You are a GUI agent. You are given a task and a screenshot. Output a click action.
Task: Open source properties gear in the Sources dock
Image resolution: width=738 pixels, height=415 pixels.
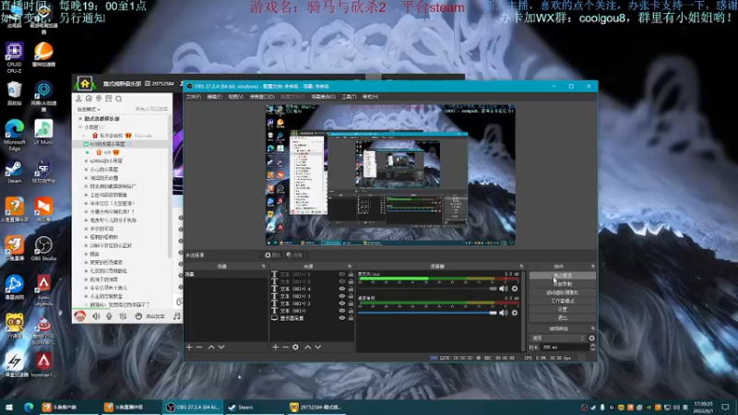coord(295,347)
